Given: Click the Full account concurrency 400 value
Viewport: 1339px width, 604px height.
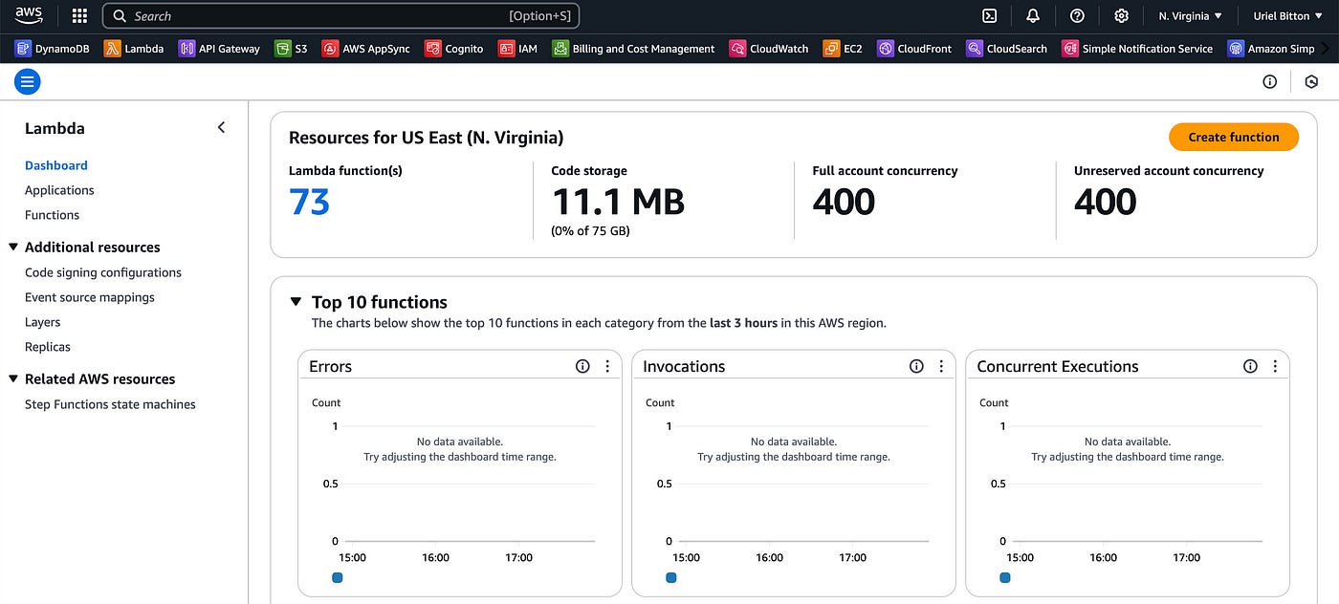Looking at the screenshot, I should coord(844,202).
